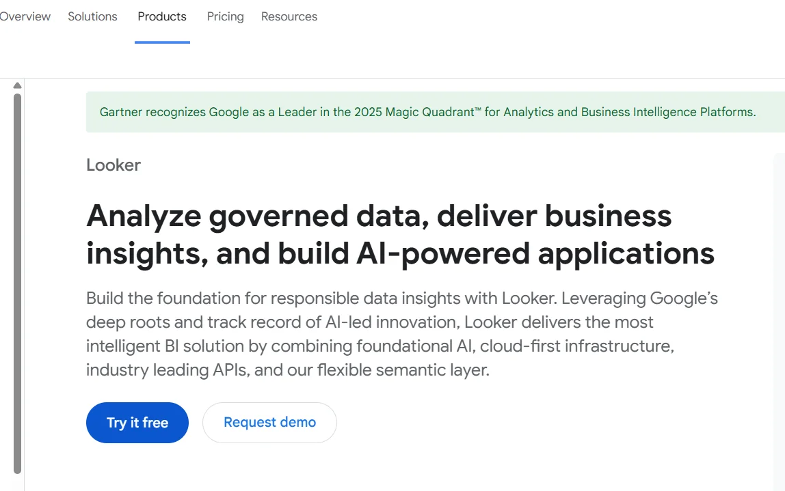Click the 'Business Intelligence Platforms' banner text
Viewport: 785px width, 491px height.
[x=668, y=112]
